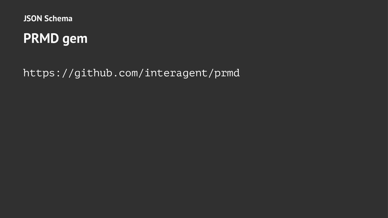
Task: Select the 'JSON Schema' section label
Action: 48,18
